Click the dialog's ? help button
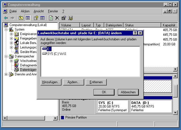Image resolution: width=181 pixels, height=130 pixels. pyautogui.click(x=135, y=33)
